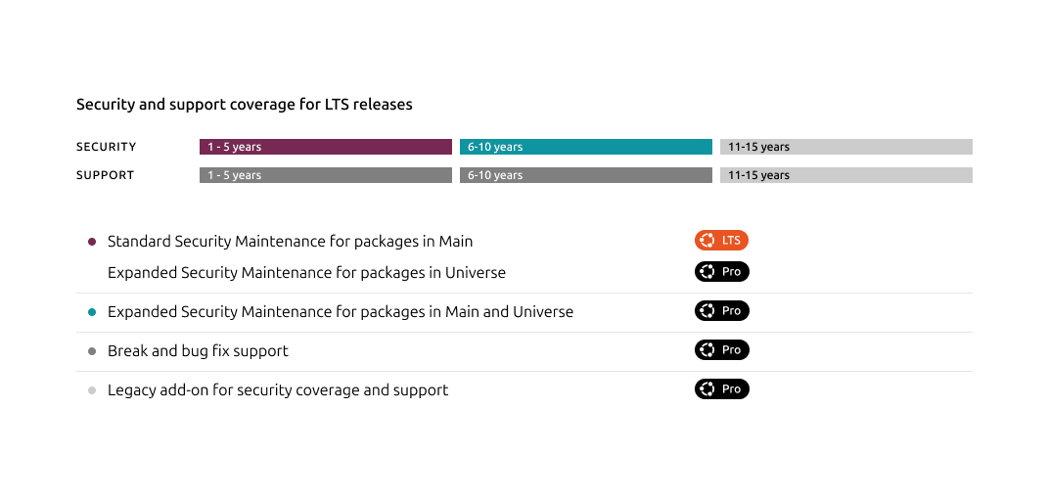Click the gray 6-10 years support bar
The image size is (1048, 500).
tap(585, 175)
